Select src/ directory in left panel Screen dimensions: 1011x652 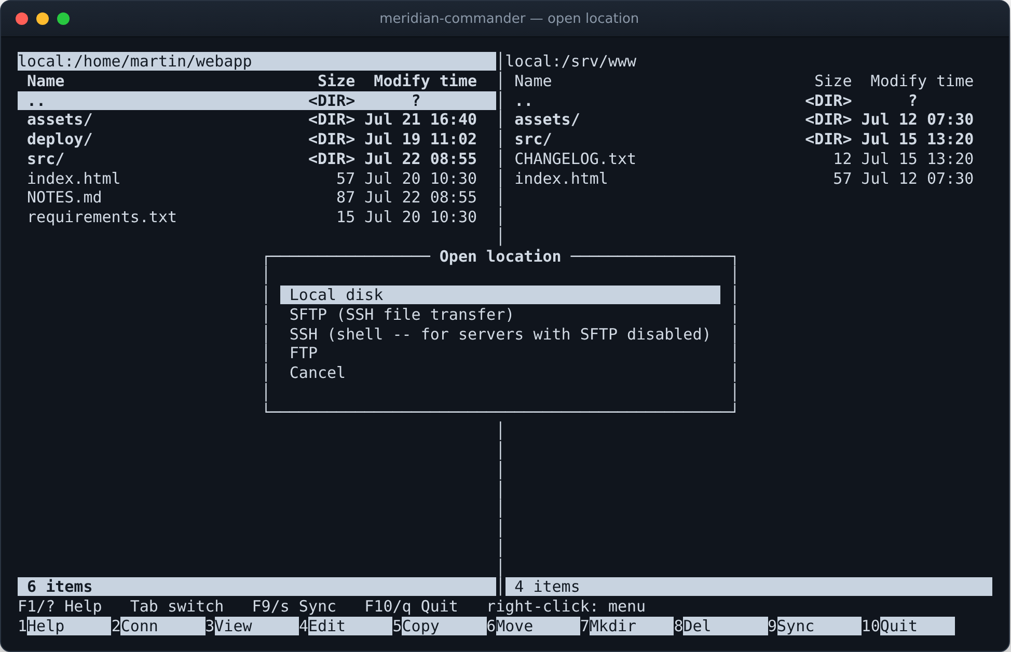click(257, 159)
